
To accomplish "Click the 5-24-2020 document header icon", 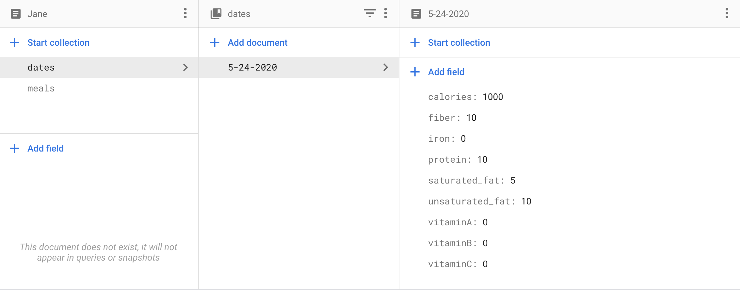I will point(416,14).
